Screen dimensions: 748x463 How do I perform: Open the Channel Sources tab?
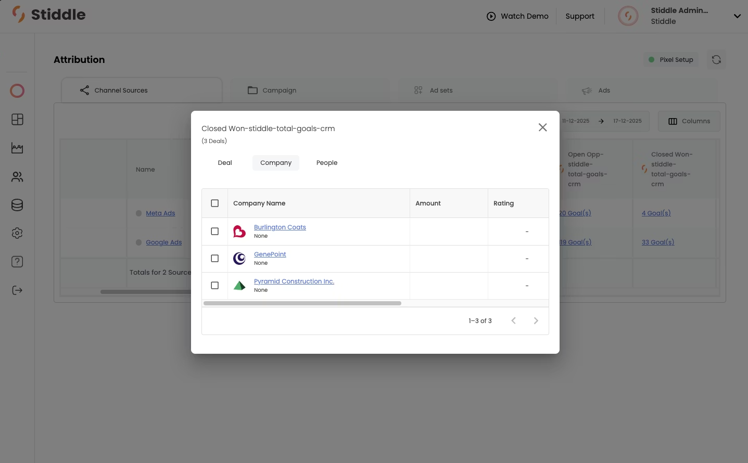[x=142, y=91]
